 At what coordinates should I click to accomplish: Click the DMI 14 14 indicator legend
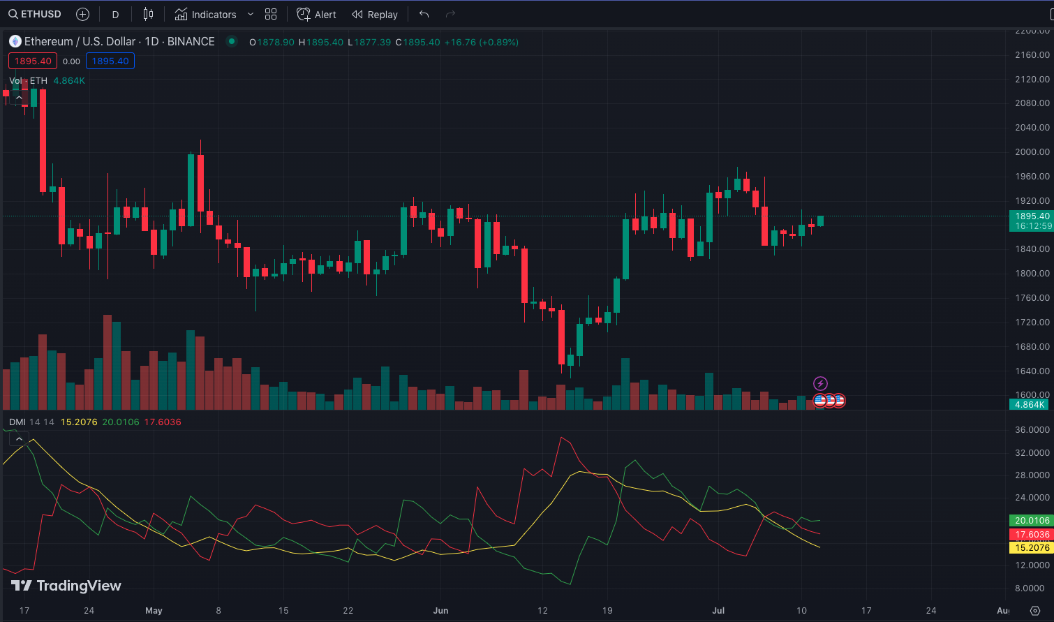(31, 422)
